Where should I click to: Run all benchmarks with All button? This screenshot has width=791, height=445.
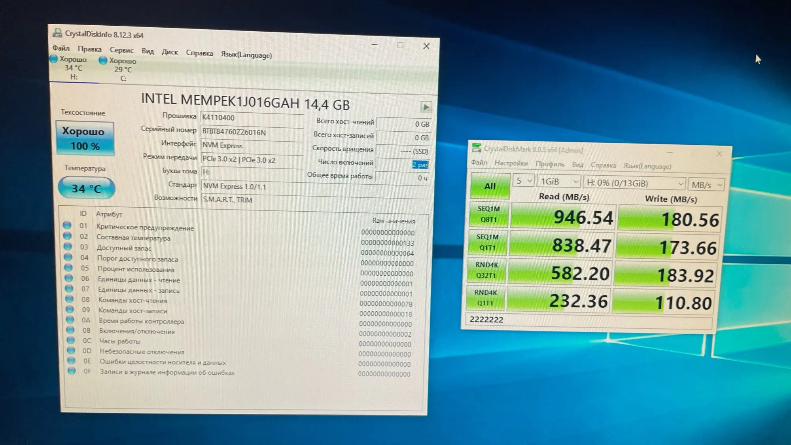[490, 186]
